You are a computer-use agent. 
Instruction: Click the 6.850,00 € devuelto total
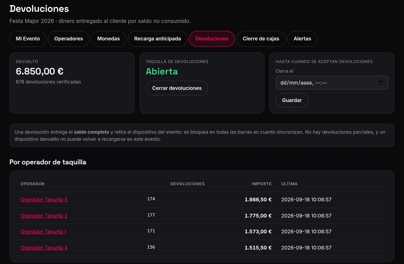pyautogui.click(x=39, y=71)
